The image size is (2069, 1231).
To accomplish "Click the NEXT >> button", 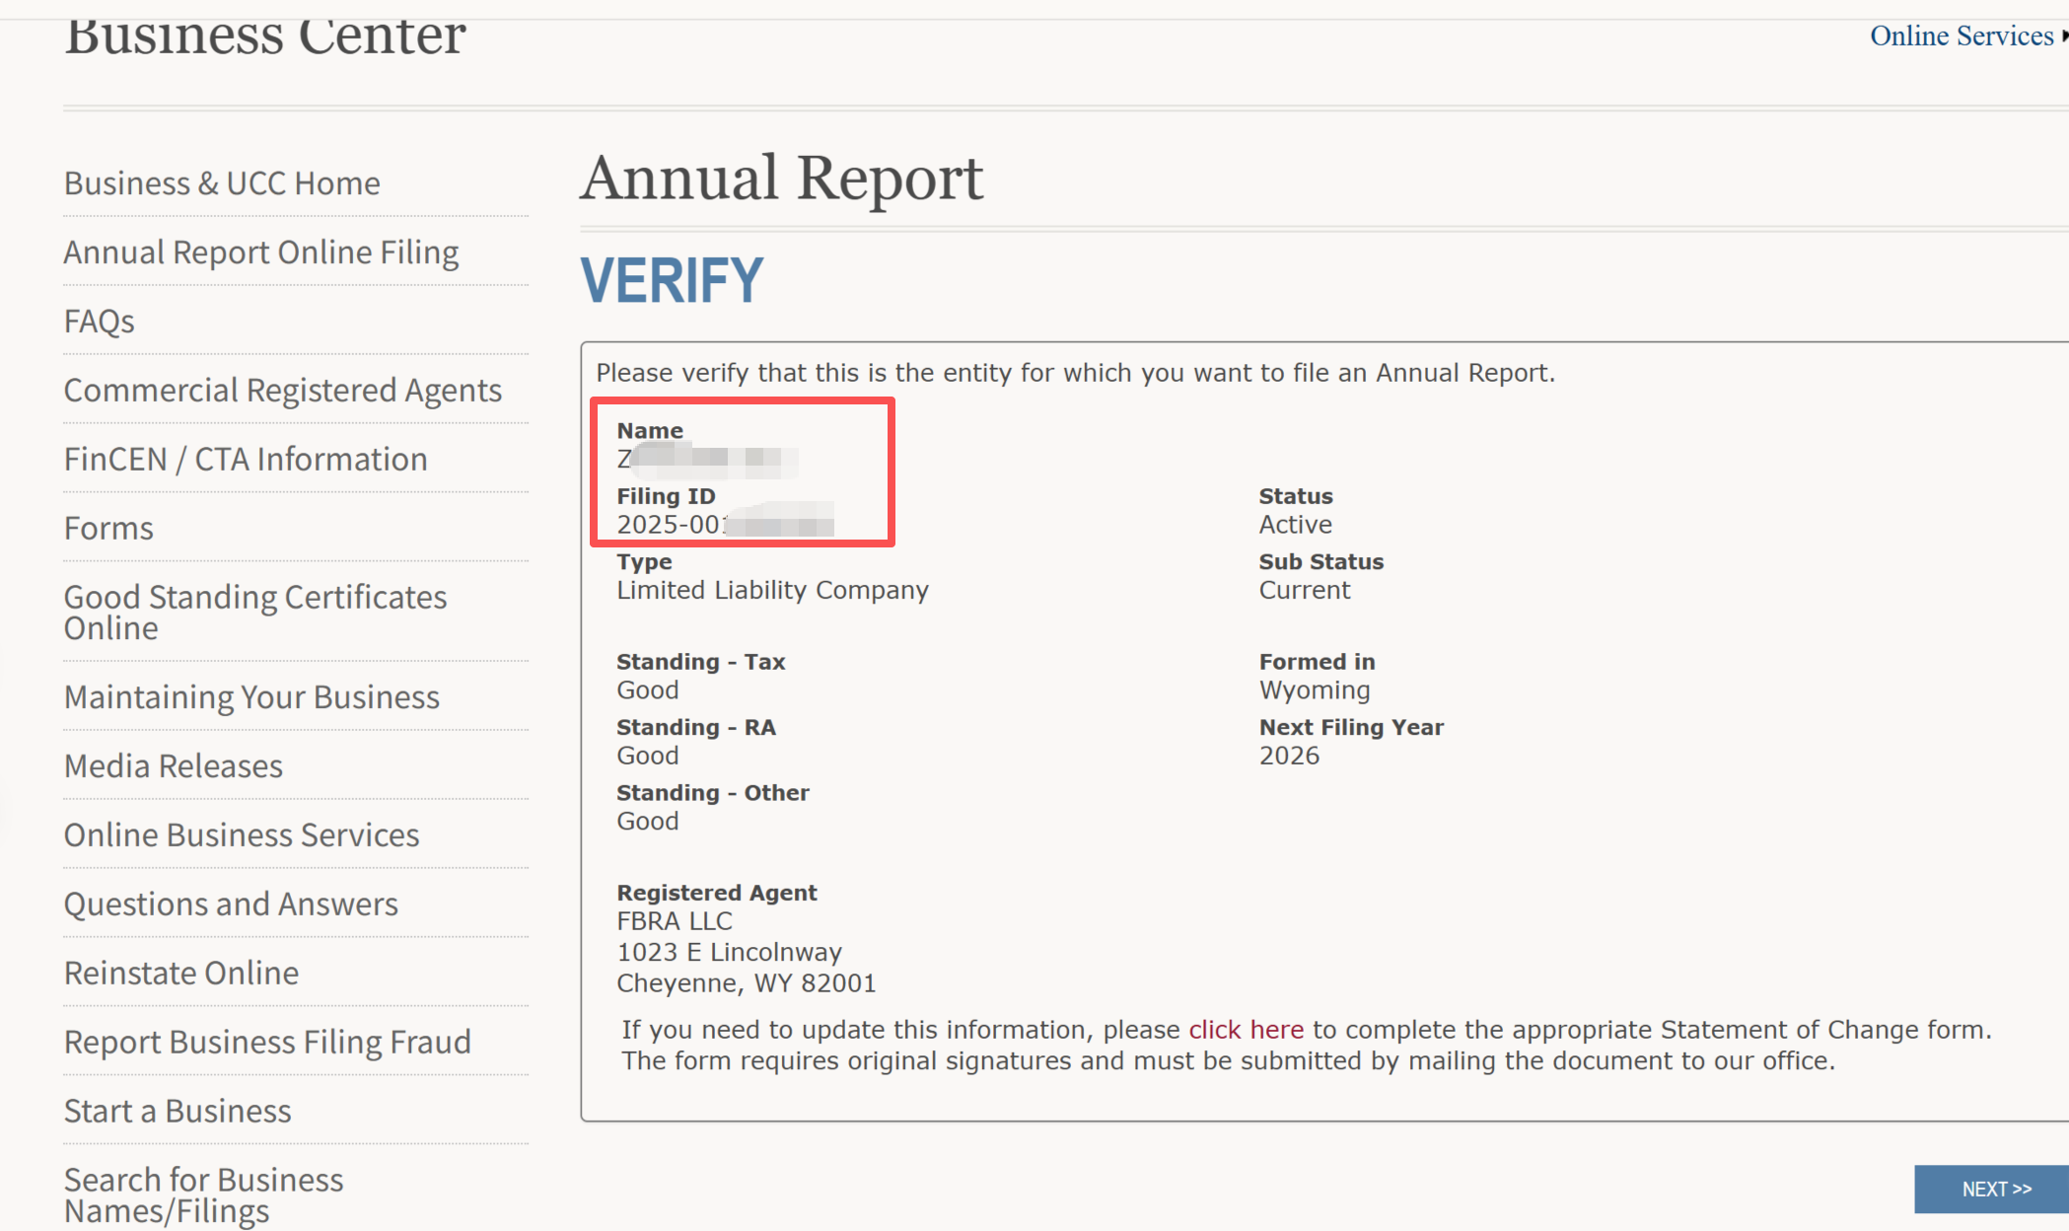I will 1992,1189.
